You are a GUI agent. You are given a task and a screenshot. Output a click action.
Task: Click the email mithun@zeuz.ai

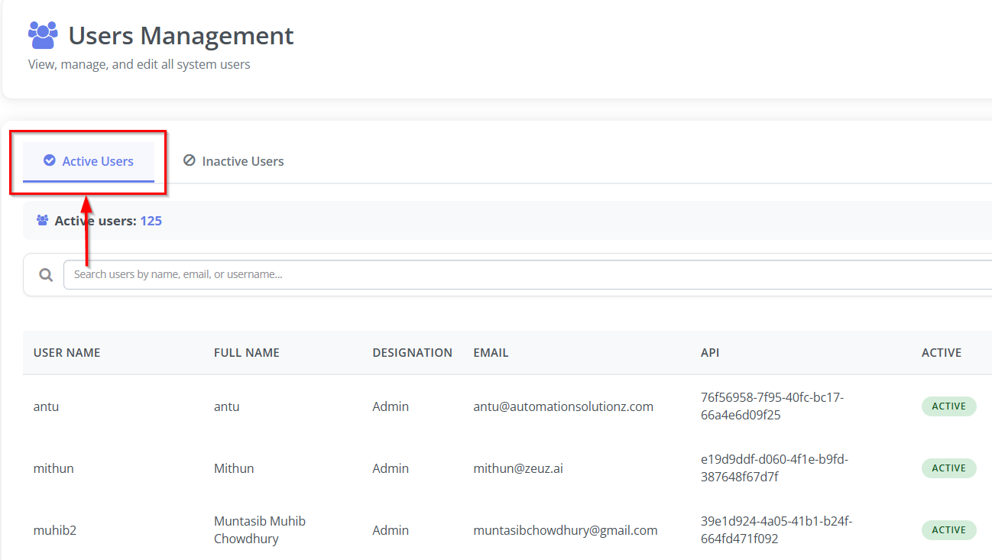tap(518, 468)
